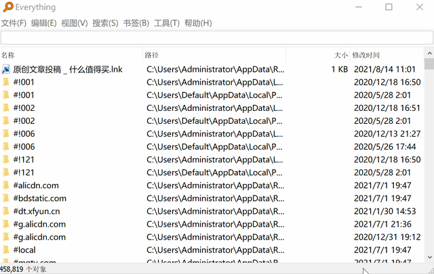
Task: Select #g.alicdn.com name in row dated 2020/12/31 19:12
Action: [x=39, y=237]
